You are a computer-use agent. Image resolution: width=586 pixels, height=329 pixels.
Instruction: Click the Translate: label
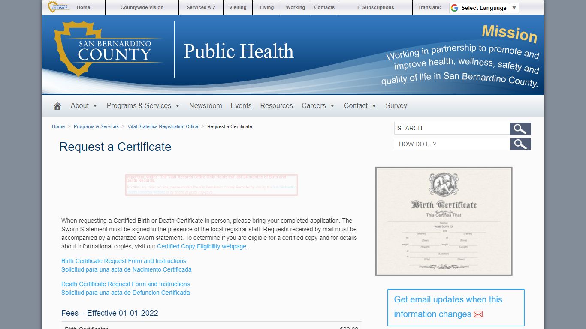coord(429,7)
